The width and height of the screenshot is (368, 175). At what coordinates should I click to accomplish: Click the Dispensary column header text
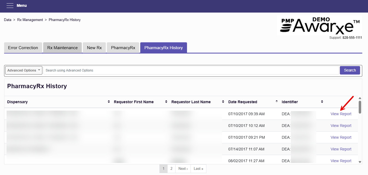pos(17,102)
